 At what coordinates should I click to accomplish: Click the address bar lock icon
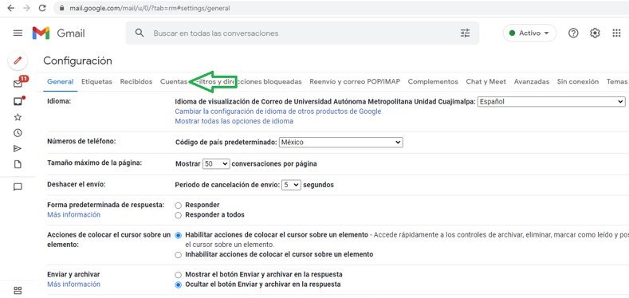pyautogui.click(x=61, y=8)
